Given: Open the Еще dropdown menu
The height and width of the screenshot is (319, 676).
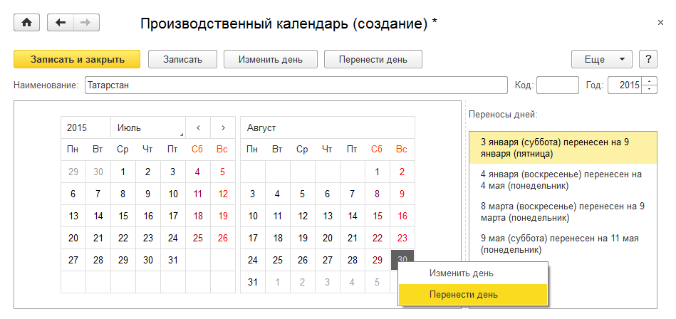Looking at the screenshot, I should (x=602, y=59).
